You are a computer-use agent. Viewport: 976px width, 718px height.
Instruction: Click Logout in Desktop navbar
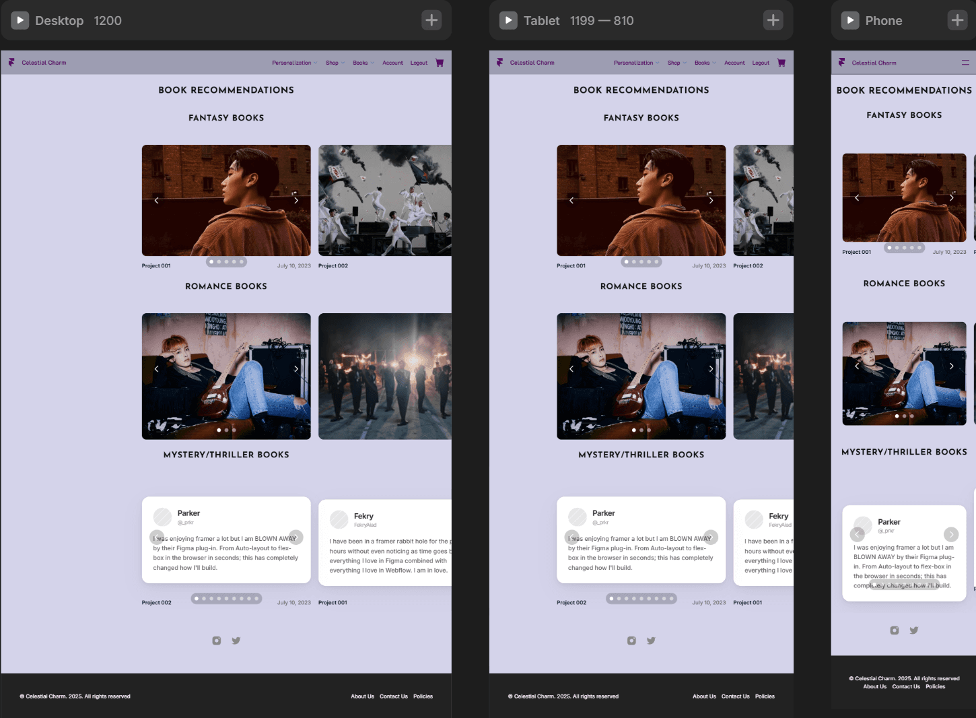pos(419,63)
